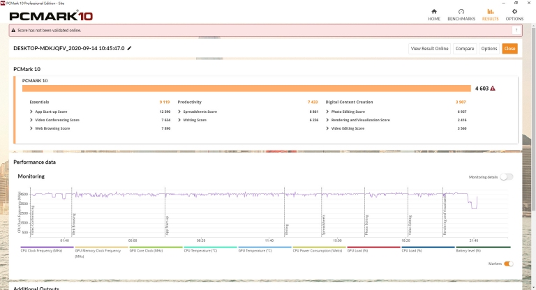Image resolution: width=536 pixels, height=290 pixels.
Task: Go to the Home section
Action: [434, 15]
